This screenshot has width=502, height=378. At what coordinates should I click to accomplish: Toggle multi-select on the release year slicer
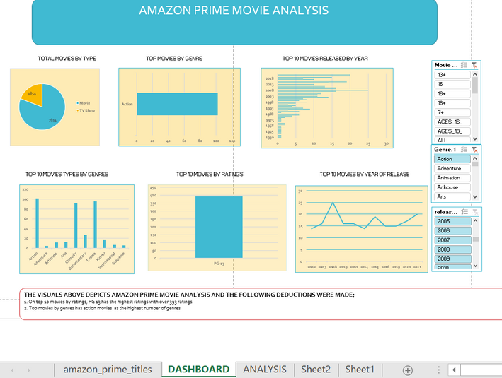point(464,212)
